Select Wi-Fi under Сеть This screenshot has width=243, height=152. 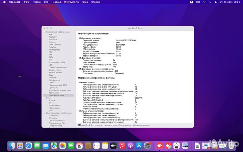51,103
